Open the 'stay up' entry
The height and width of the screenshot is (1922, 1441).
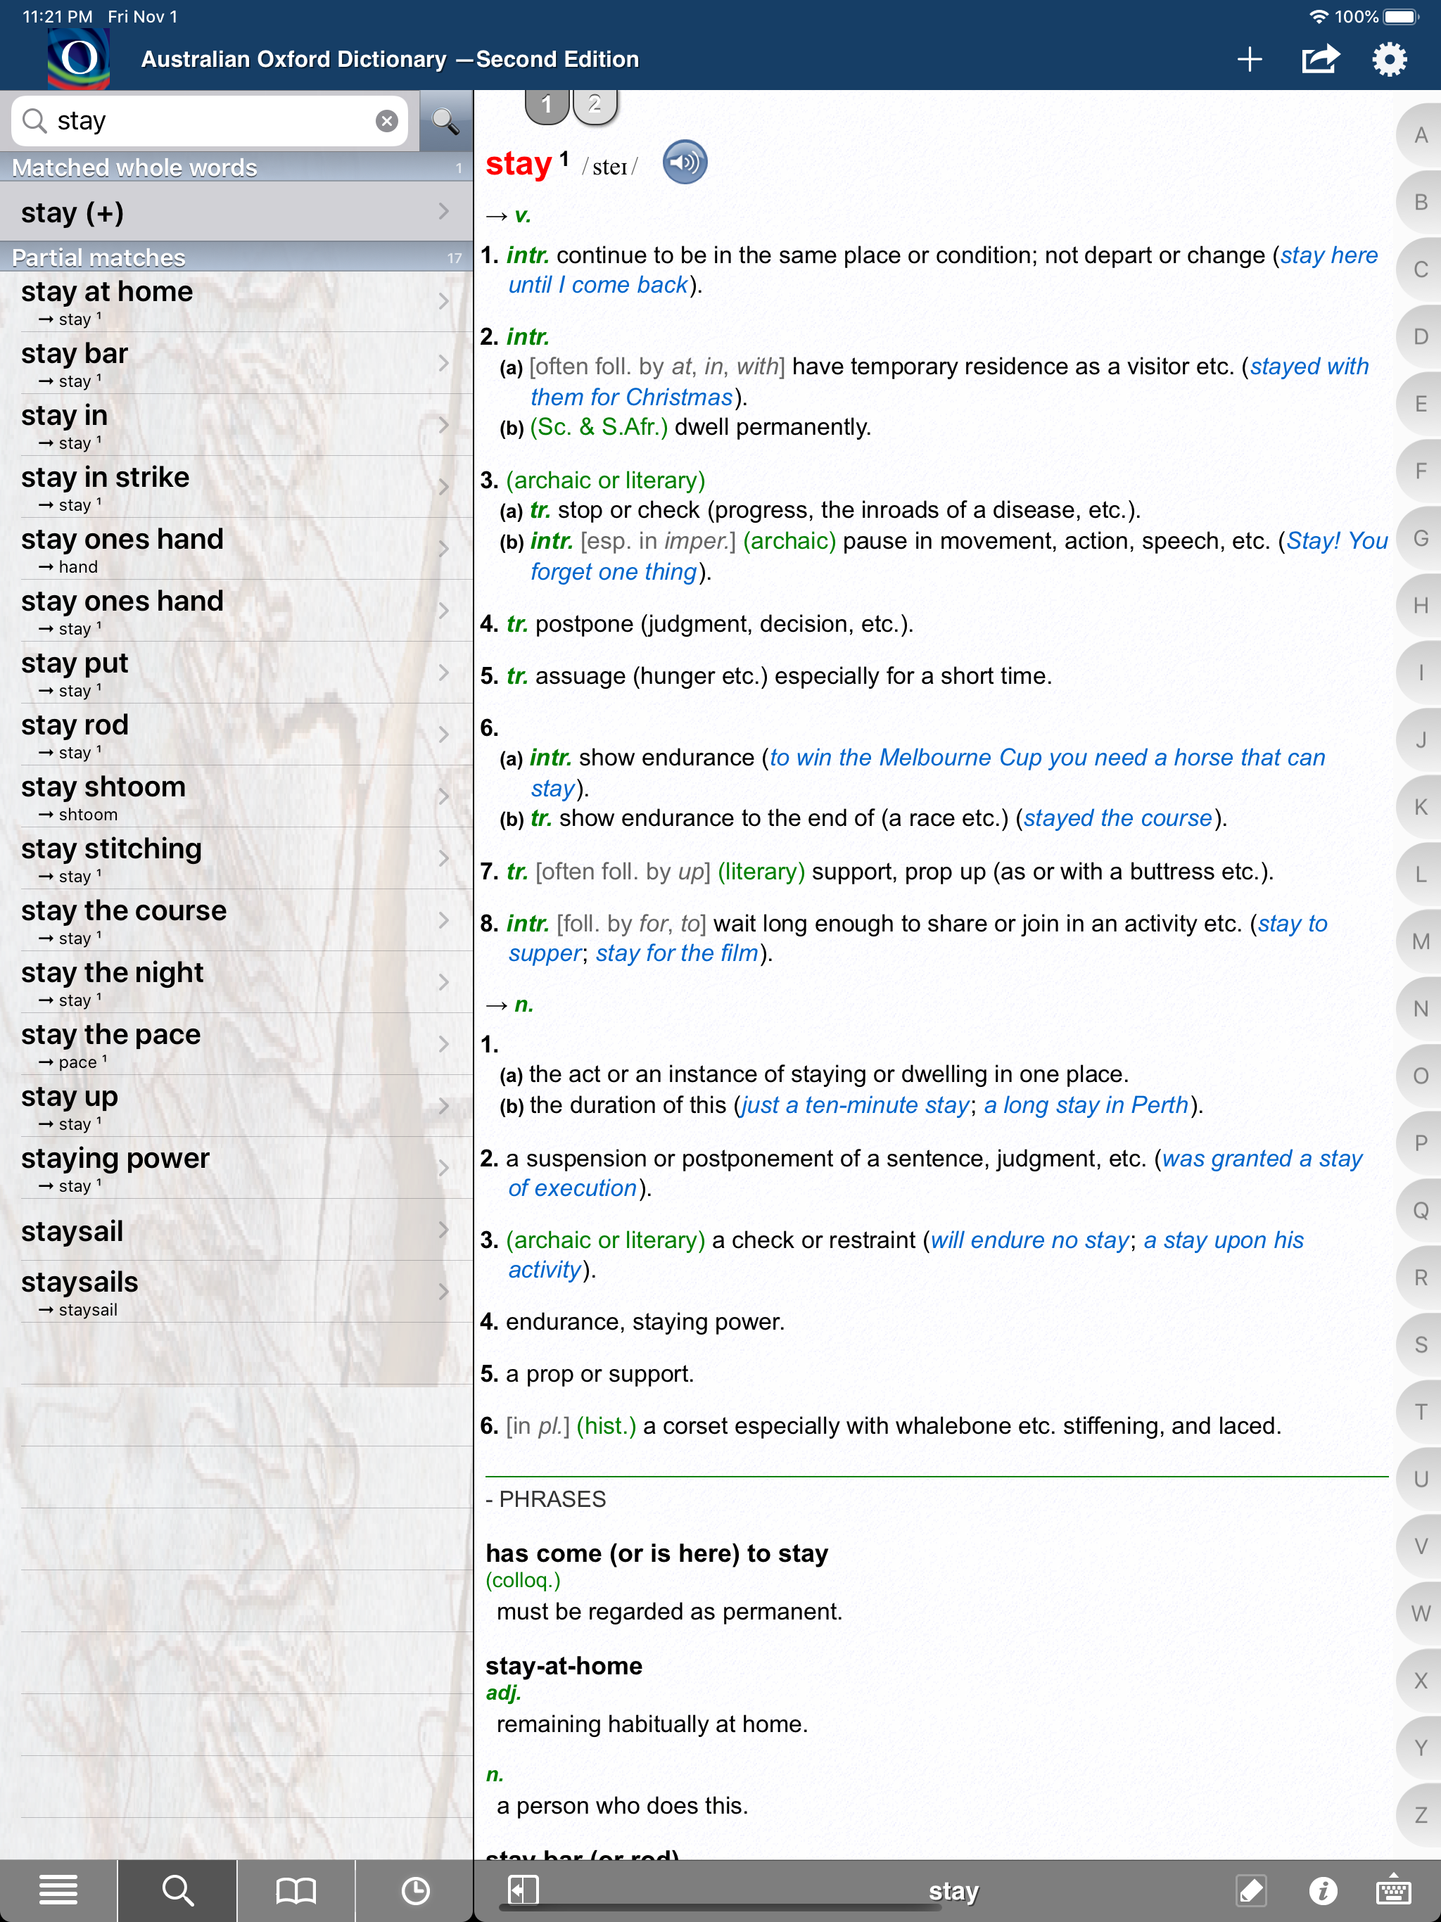click(x=236, y=1106)
